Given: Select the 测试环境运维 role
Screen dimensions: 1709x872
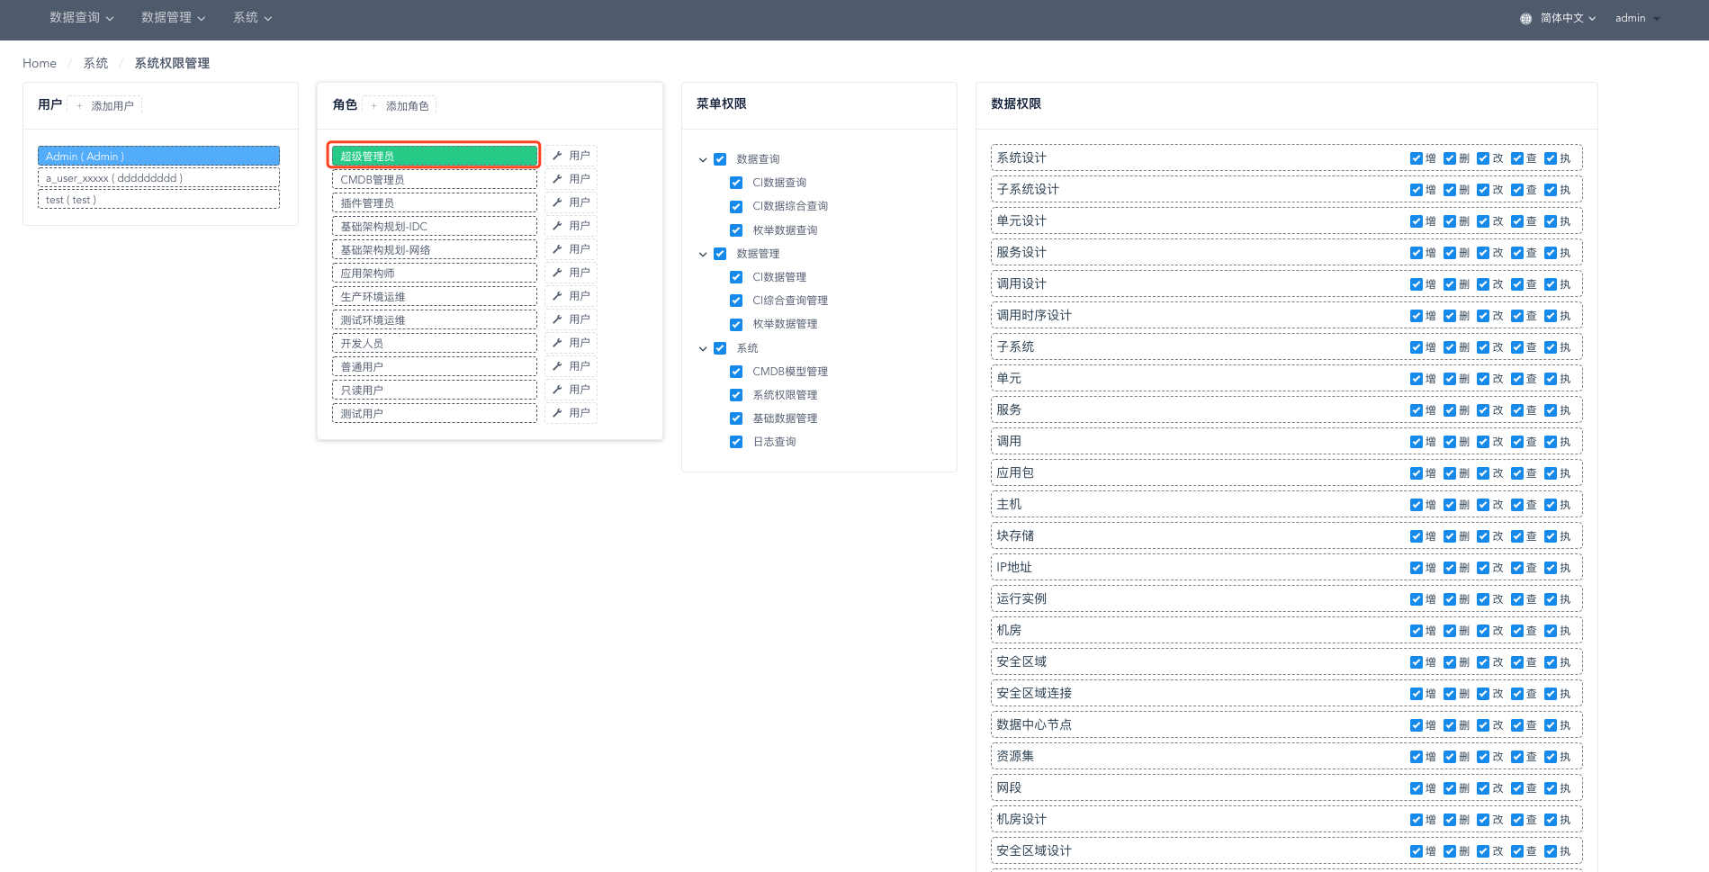Looking at the screenshot, I should 434,319.
